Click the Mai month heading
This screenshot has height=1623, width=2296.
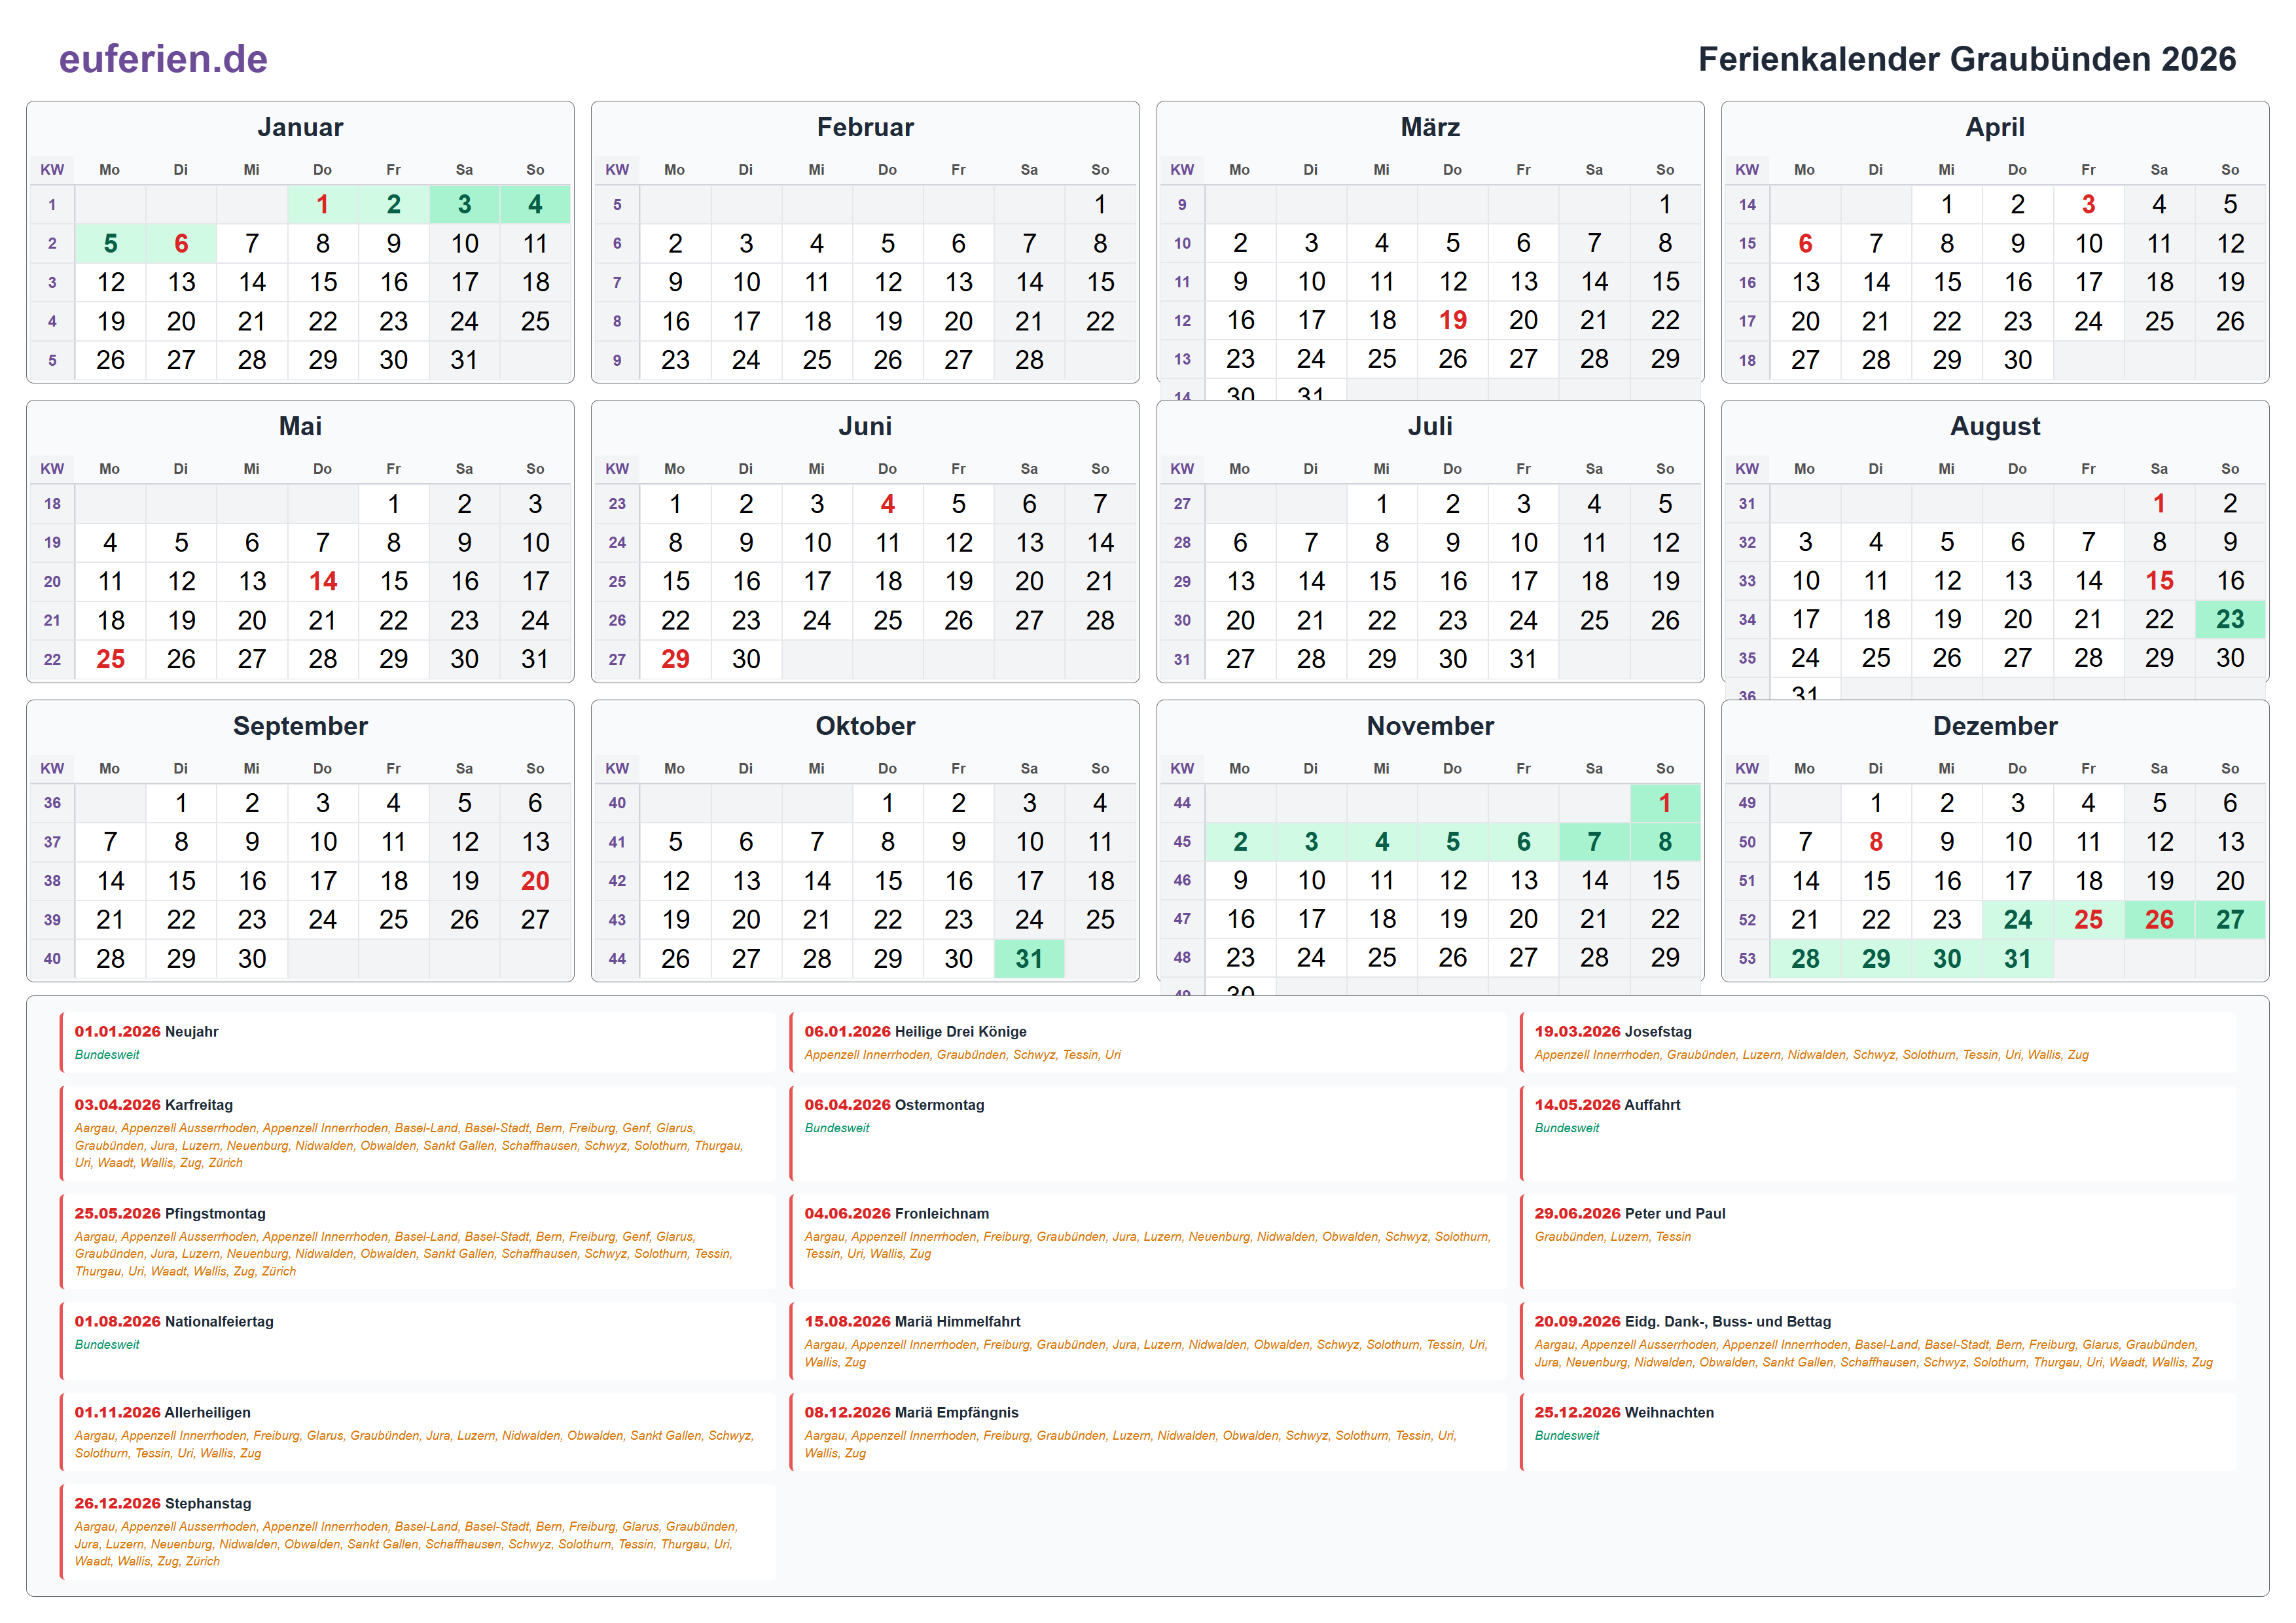pyautogui.click(x=300, y=426)
